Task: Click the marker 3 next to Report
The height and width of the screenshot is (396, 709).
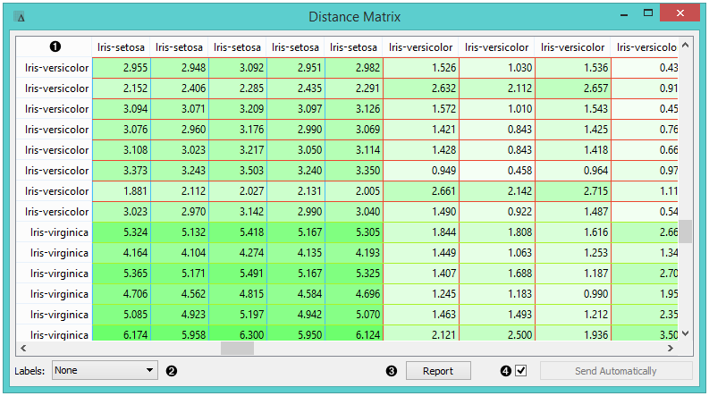Action: pyautogui.click(x=391, y=371)
